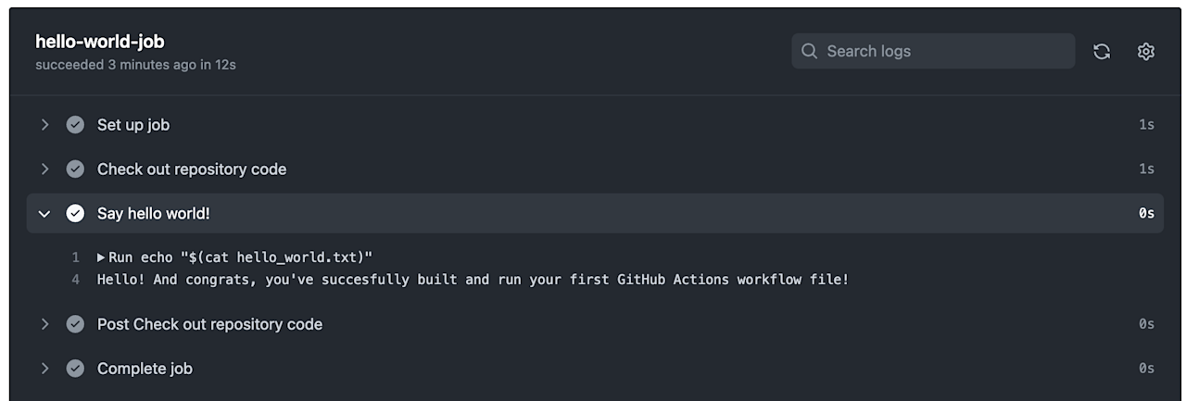The width and height of the screenshot is (1186, 401).
Task: Open the log settings gear icon
Action: point(1146,52)
